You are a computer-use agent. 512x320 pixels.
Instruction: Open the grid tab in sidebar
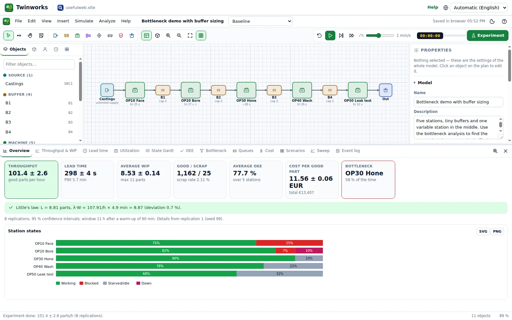(x=67, y=49)
